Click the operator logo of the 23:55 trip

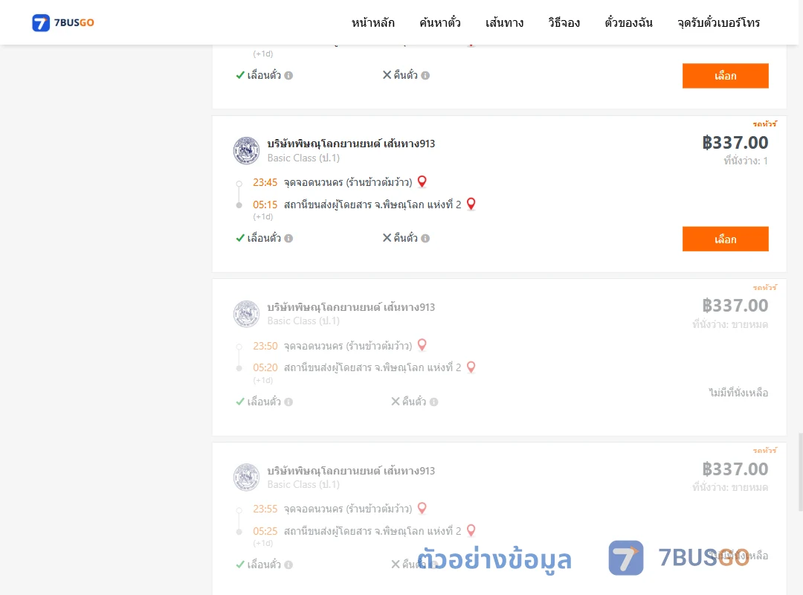(246, 477)
